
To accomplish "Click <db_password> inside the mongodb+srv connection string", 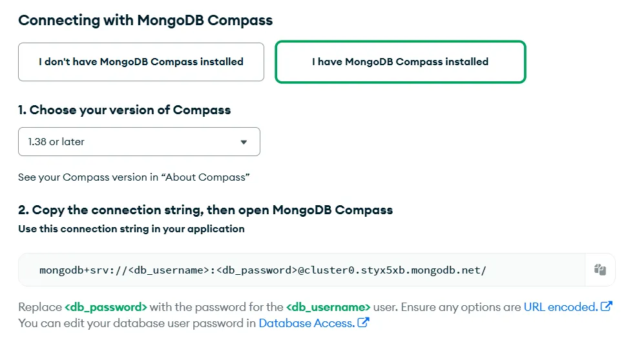I will (x=255, y=270).
